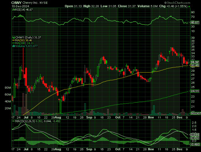Click the yellow MA(50) line swatch

(x=13, y=40)
